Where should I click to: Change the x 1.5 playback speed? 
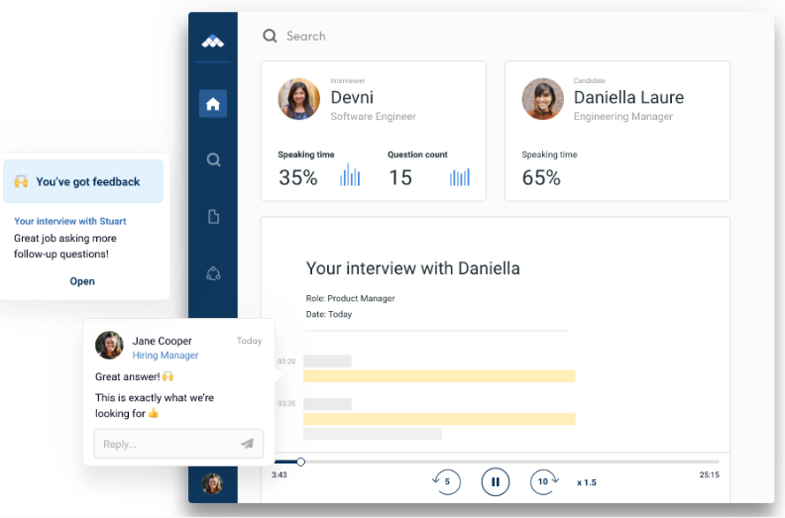pos(587,482)
